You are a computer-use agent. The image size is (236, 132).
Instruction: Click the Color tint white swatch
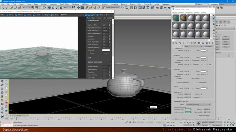(x=106, y=50)
